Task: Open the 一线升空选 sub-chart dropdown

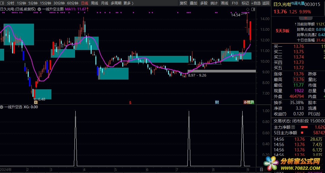Action: pos(2,107)
